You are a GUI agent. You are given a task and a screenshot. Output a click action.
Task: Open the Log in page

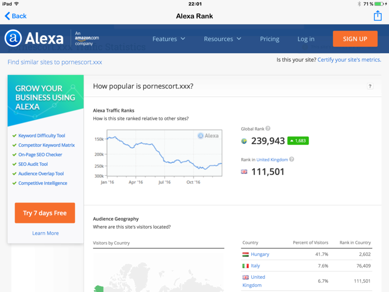coord(306,39)
